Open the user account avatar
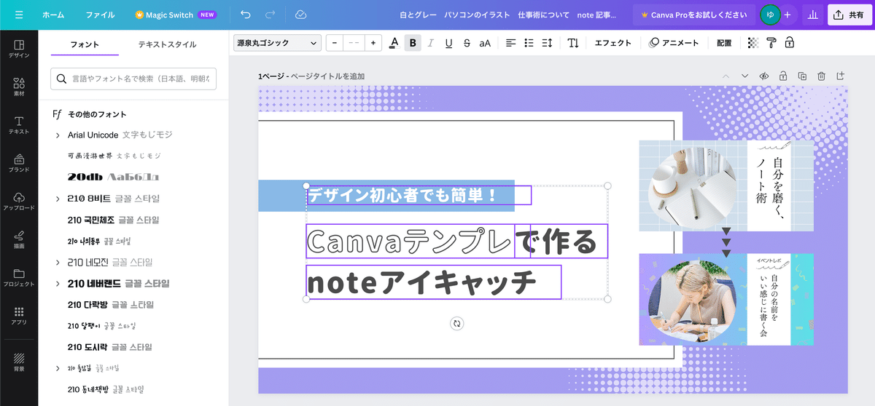 click(769, 15)
